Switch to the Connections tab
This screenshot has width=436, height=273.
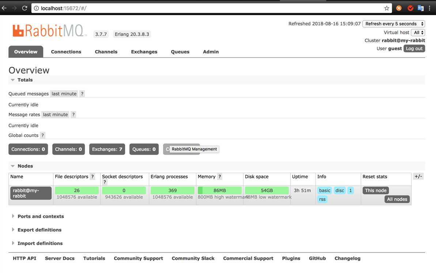(66, 52)
